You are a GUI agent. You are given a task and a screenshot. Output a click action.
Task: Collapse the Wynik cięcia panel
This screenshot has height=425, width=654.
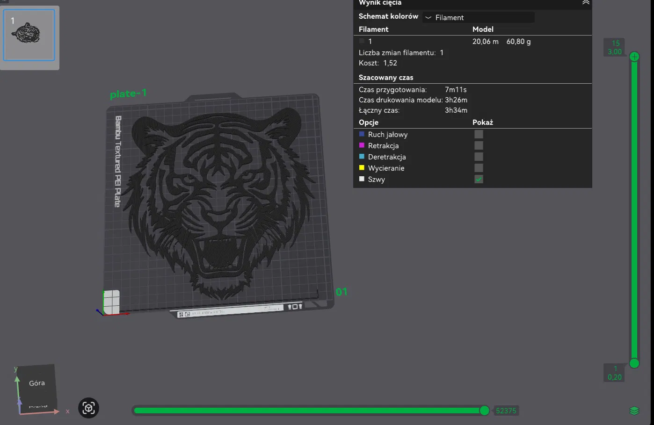[x=585, y=2]
